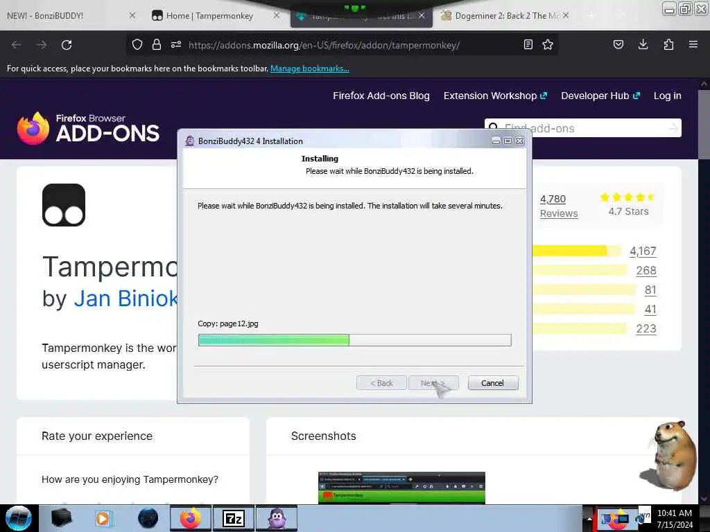Click the 4.7 Stars rating display
710x532 pixels.
coord(628,204)
